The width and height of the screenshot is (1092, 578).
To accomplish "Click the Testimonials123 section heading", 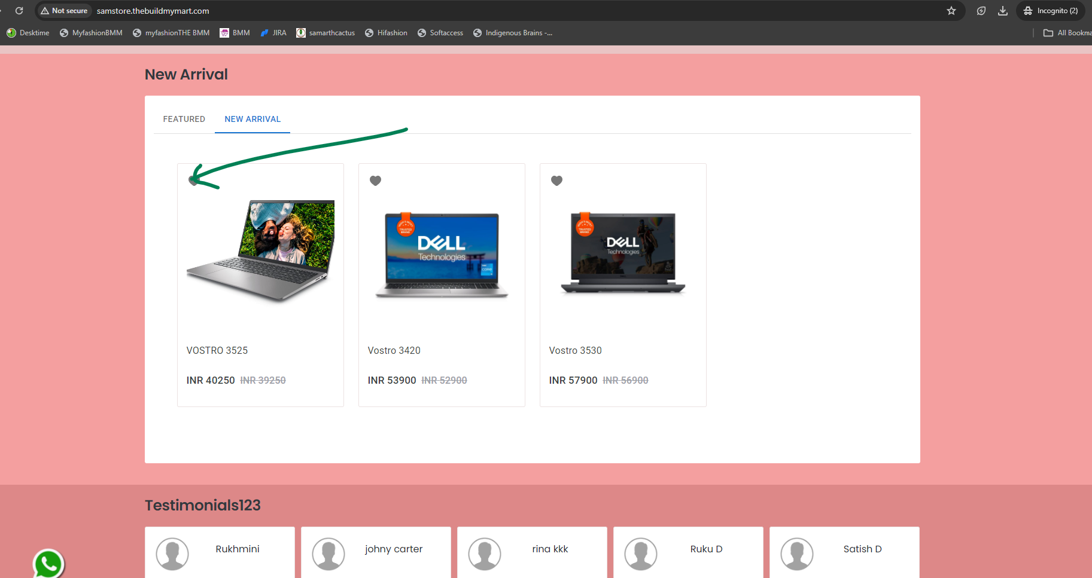I will pyautogui.click(x=203, y=505).
